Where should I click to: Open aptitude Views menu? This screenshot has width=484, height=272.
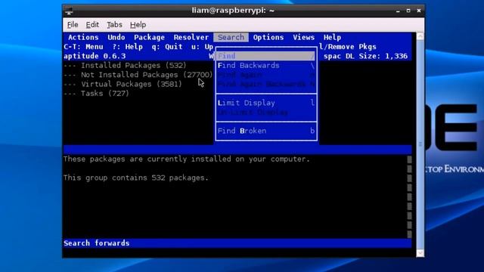click(x=304, y=37)
